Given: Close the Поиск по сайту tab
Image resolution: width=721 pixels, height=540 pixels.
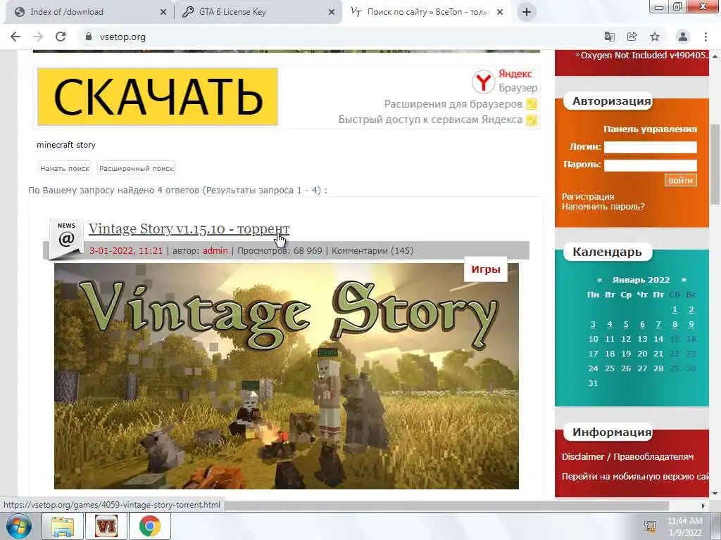Looking at the screenshot, I should [500, 12].
